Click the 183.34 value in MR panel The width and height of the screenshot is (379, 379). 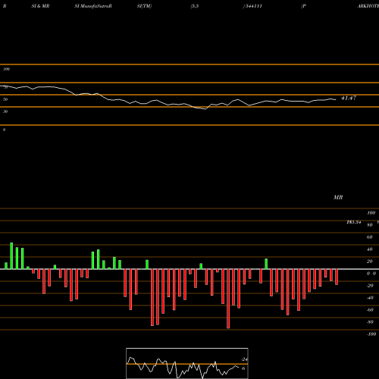click(x=354, y=222)
